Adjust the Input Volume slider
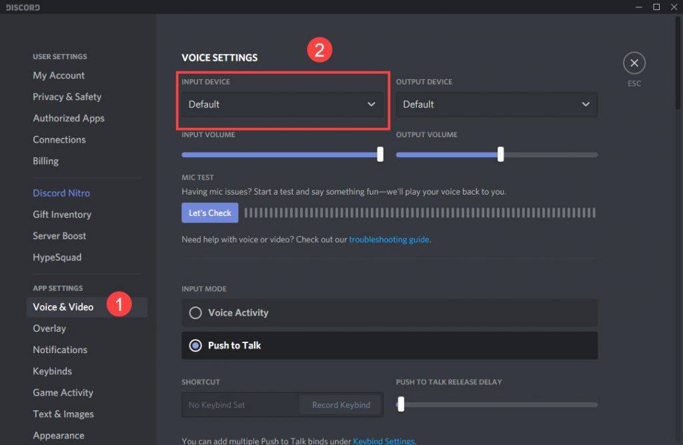 tap(380, 154)
